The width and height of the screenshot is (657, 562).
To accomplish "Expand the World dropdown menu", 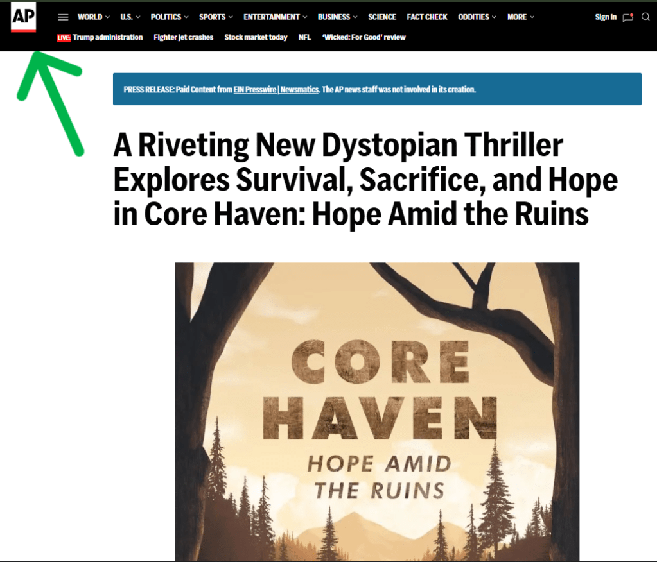I will [93, 17].
